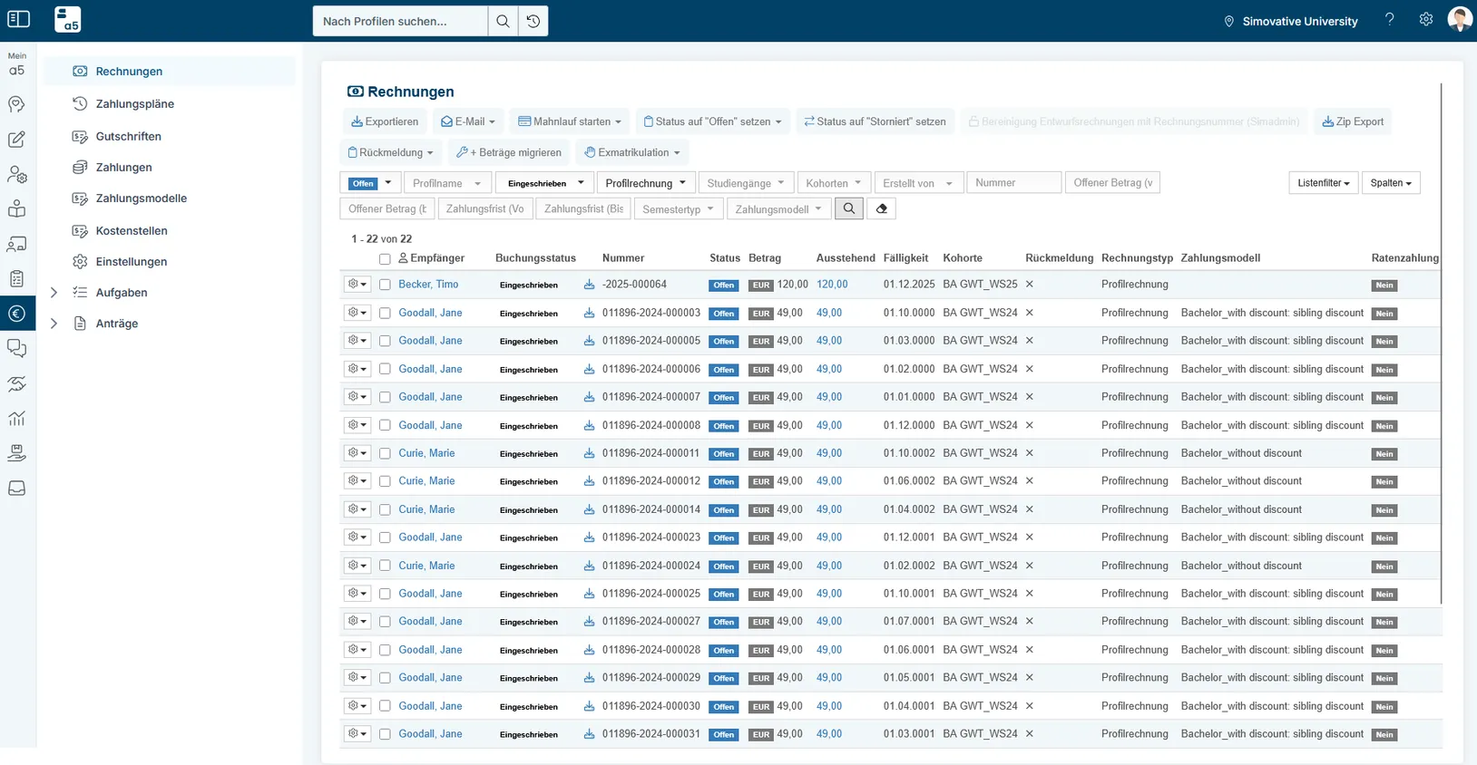Open the Mahnlauf starten dropdown
Image resolution: width=1477 pixels, height=765 pixels.
coord(570,121)
